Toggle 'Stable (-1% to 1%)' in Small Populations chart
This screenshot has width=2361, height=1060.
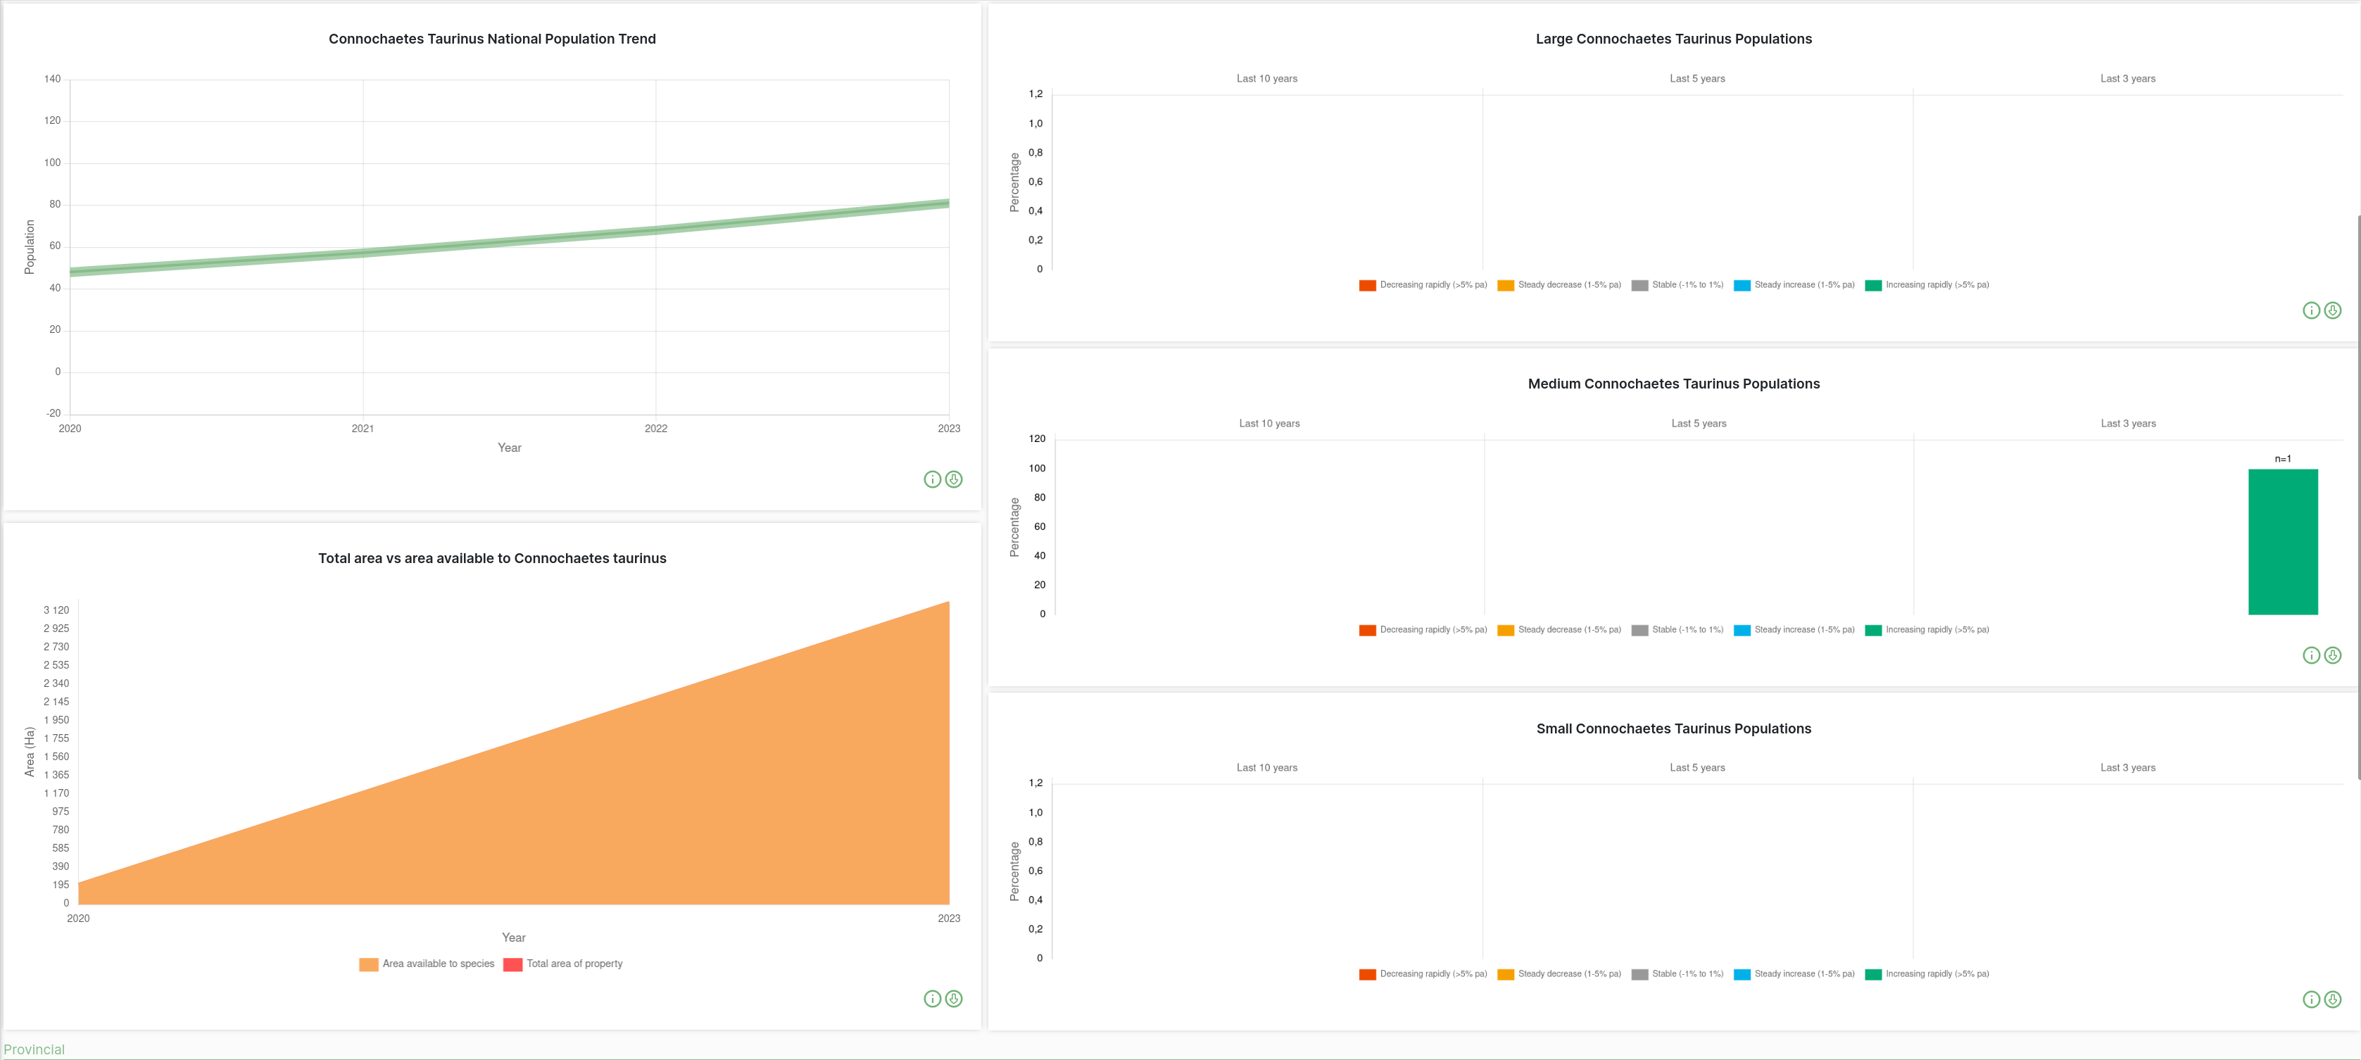pos(1677,975)
